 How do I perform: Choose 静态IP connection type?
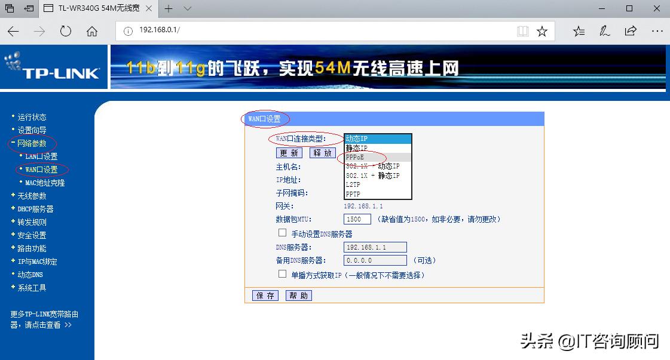click(356, 147)
